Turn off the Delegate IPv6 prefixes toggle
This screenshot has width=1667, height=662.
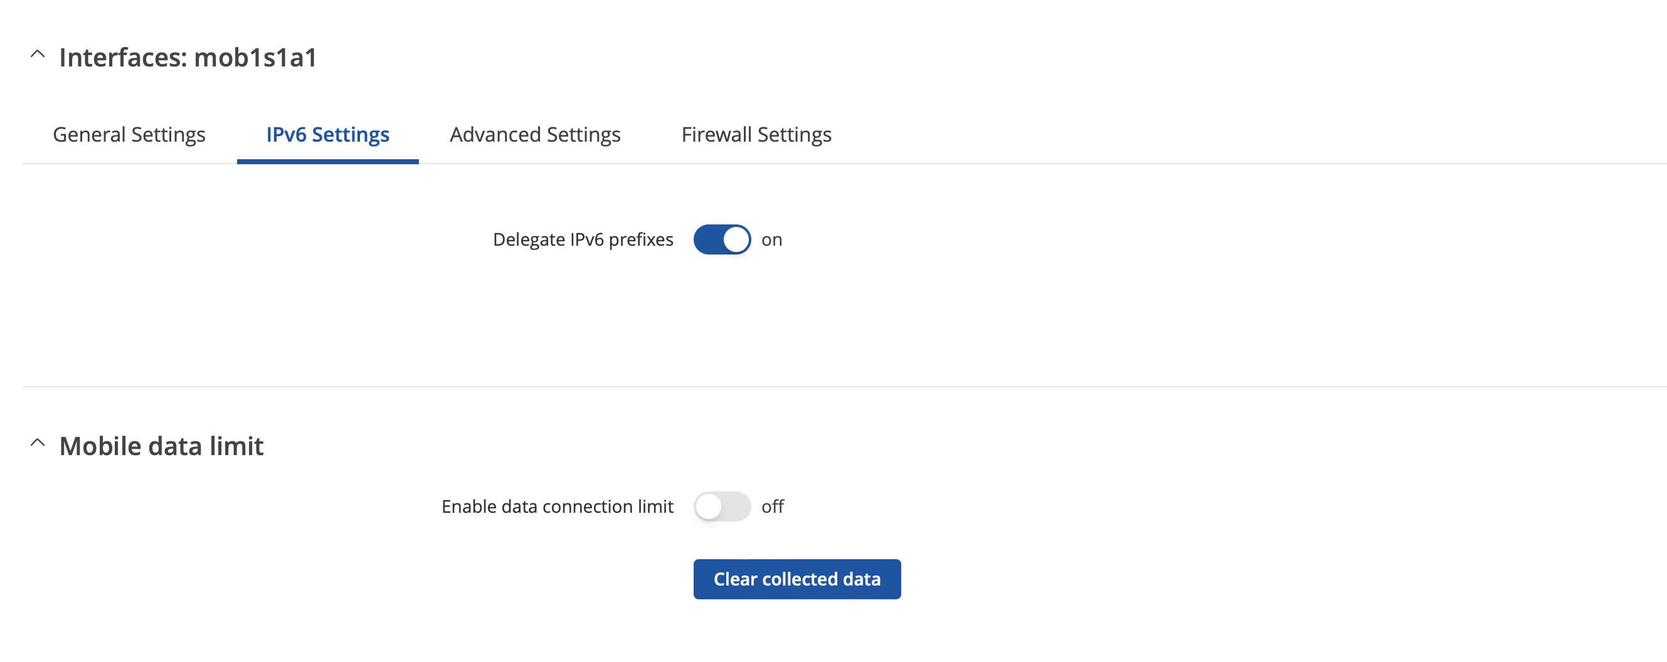coord(722,239)
